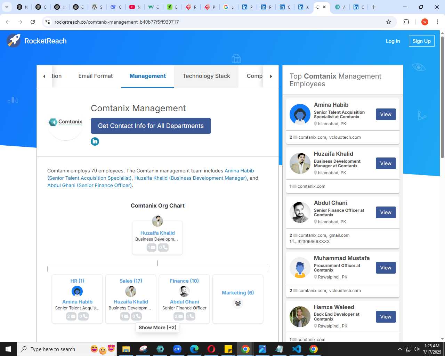Click Amina Habib's avatar in sidebar

300,114
